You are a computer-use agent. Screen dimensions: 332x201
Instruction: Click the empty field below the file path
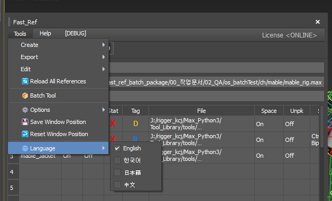[216, 96]
